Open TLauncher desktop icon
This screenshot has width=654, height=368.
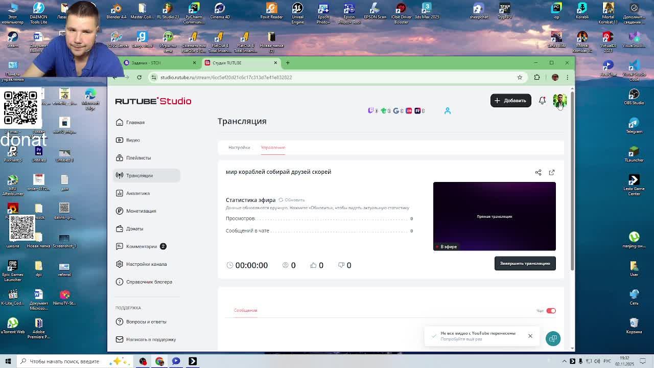coord(634,154)
